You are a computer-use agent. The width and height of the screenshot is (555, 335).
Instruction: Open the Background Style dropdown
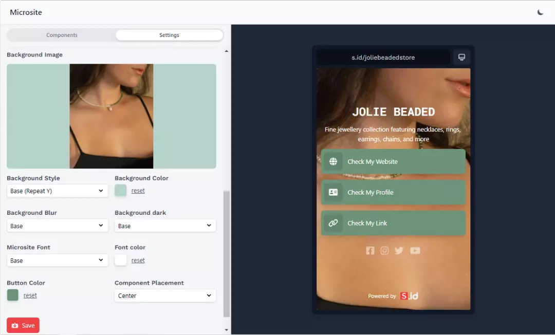57,191
